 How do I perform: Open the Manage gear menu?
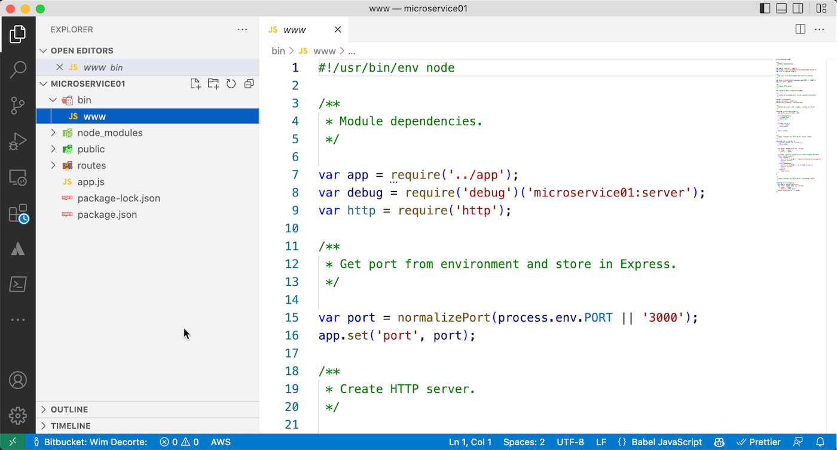point(18,416)
